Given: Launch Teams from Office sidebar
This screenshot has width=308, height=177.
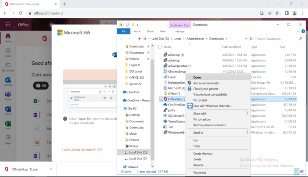Looking at the screenshot, I should coord(8,96).
